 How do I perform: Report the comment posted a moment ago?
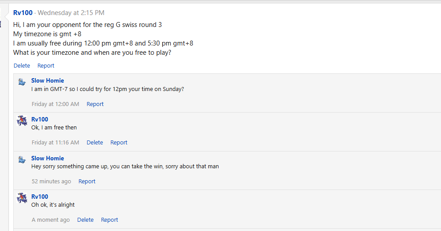(109, 220)
